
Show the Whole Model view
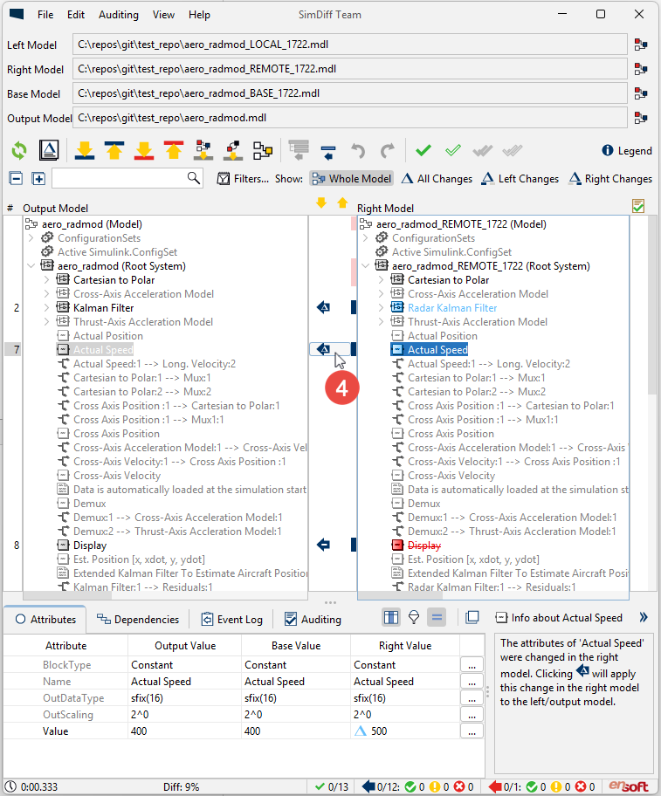pyautogui.click(x=352, y=179)
